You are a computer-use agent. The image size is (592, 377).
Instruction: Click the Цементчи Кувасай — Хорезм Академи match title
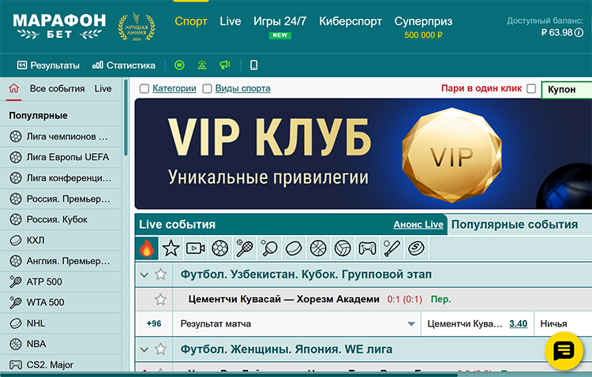(x=283, y=299)
